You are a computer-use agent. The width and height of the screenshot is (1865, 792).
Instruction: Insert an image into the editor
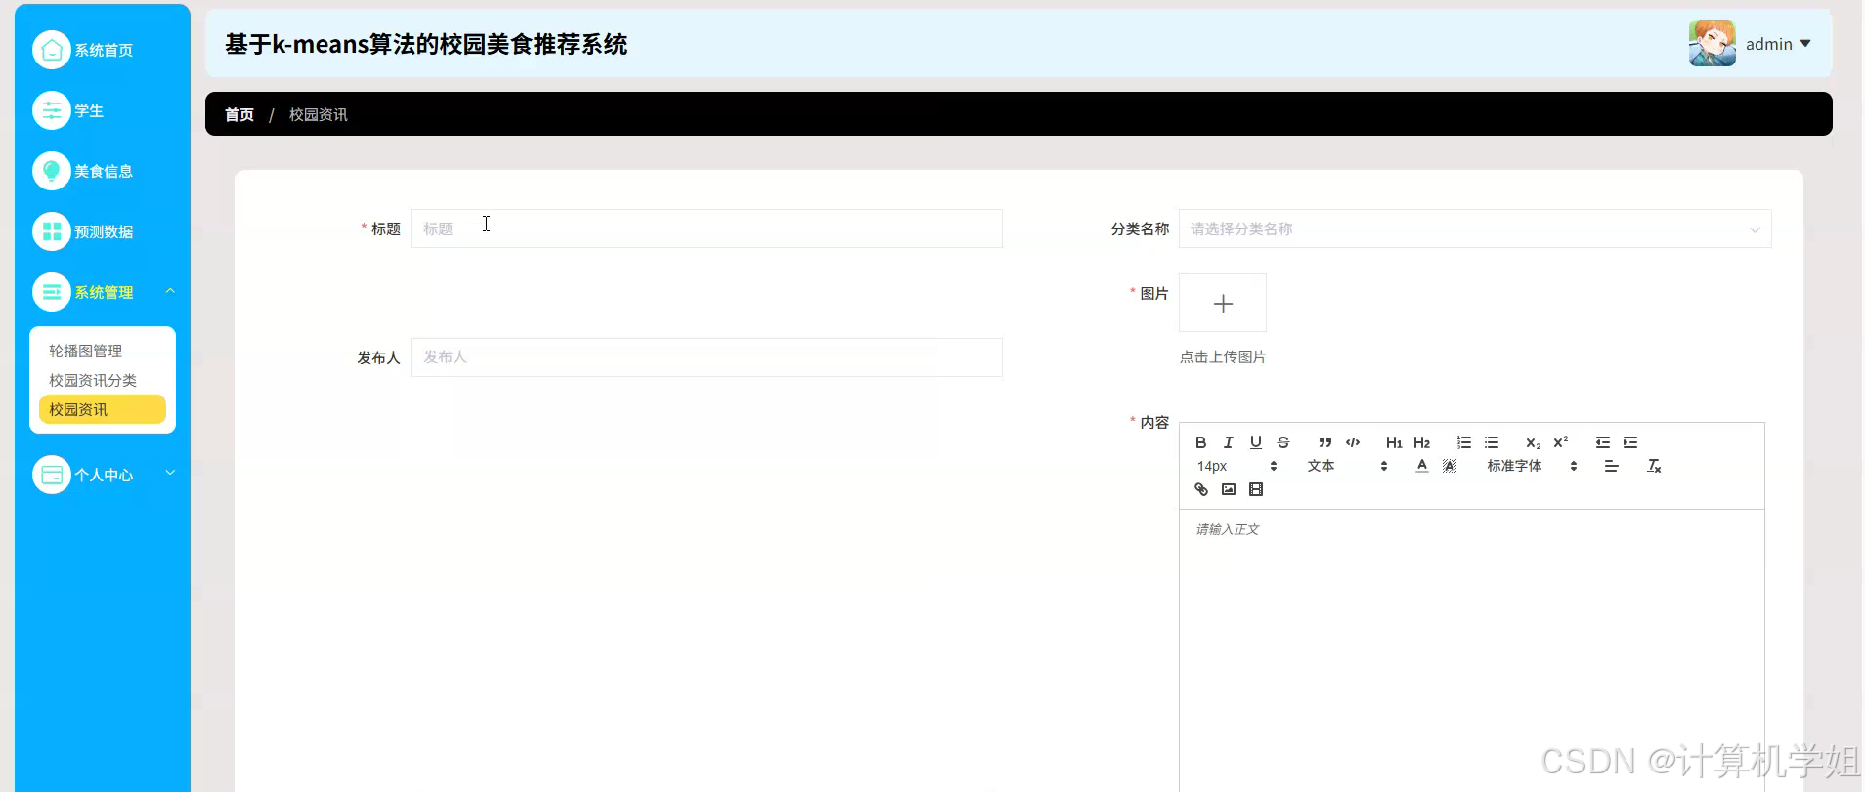pos(1229,489)
